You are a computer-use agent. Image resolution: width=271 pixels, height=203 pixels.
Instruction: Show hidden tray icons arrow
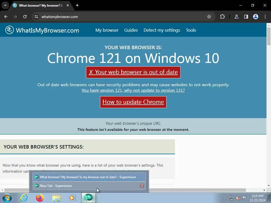pyautogui.click(x=225, y=198)
